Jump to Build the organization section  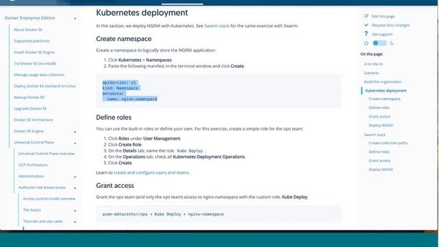[383, 82]
